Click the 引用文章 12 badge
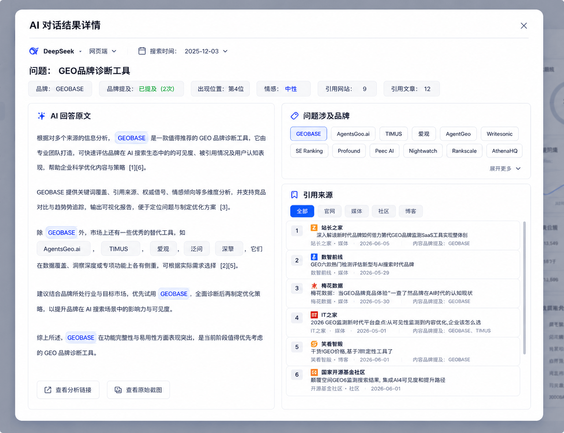This screenshot has width=564, height=433. tap(411, 89)
